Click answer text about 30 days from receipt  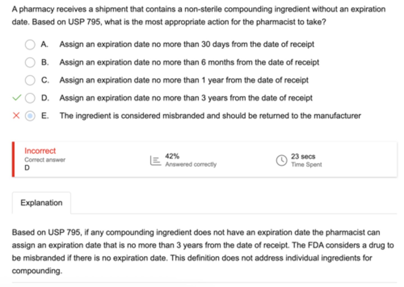[x=187, y=44]
